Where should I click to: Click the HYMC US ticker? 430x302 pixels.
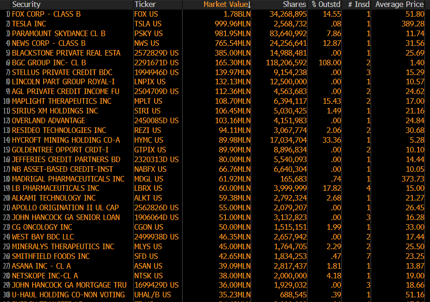[148, 140]
